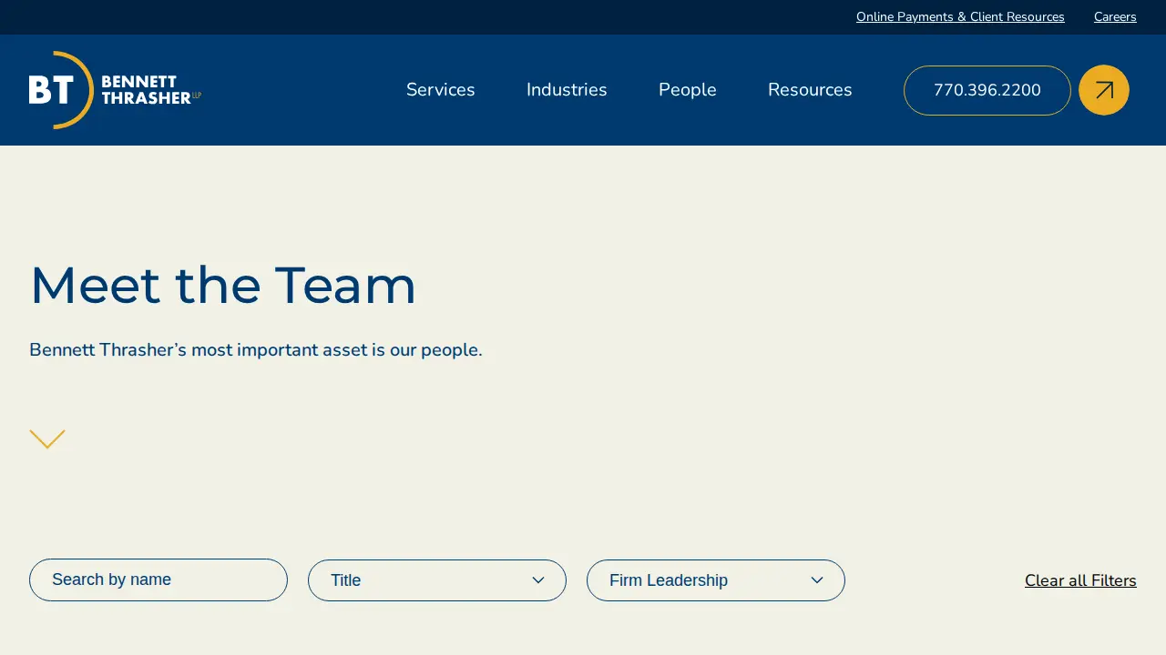The image size is (1166, 655).
Task: Visit the Careers link
Action: 1115,17
